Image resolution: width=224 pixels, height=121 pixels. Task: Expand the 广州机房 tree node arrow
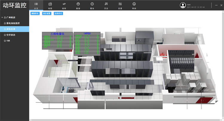point(2,18)
